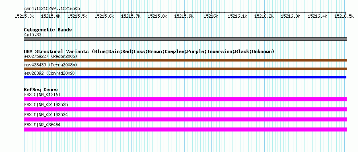
Task: Click the magenta bar for FBXL5|NR_036464
Action: (x=185, y=129)
